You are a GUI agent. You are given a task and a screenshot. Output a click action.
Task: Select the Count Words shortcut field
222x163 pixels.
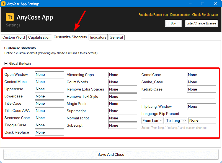tap(123, 82)
